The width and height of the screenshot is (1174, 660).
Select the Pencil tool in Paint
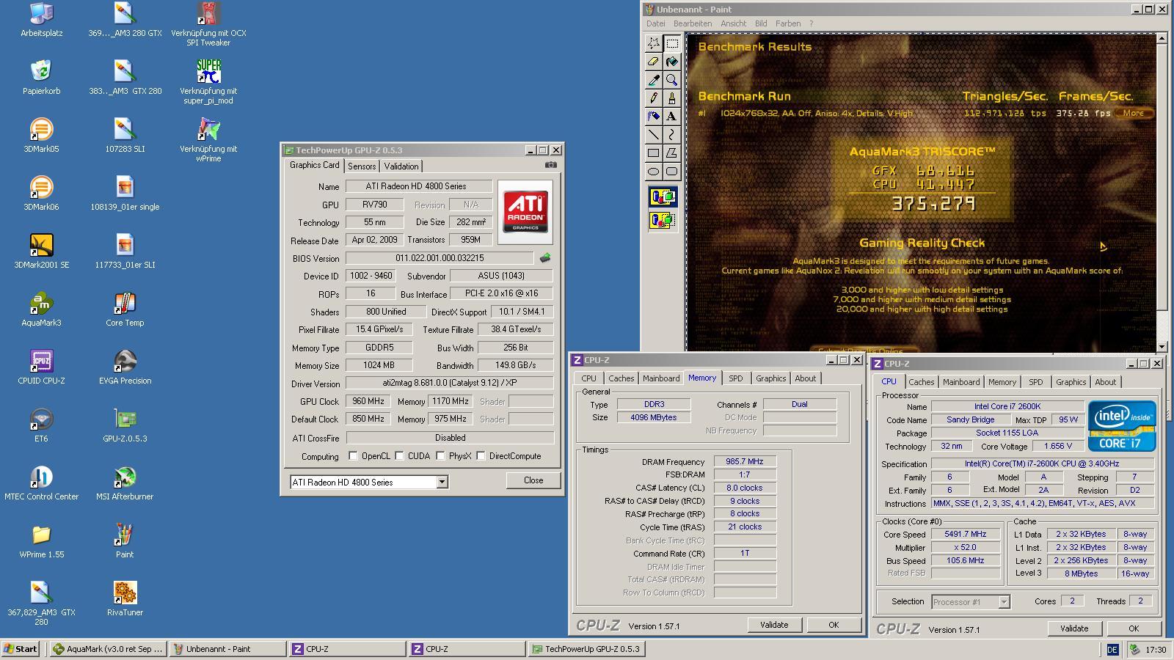point(653,98)
